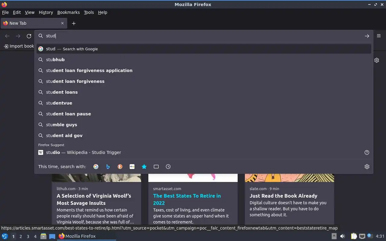Click the Import bookmarks toolbar button
Image resolution: width=386 pixels, height=241 pixels.
(19, 46)
